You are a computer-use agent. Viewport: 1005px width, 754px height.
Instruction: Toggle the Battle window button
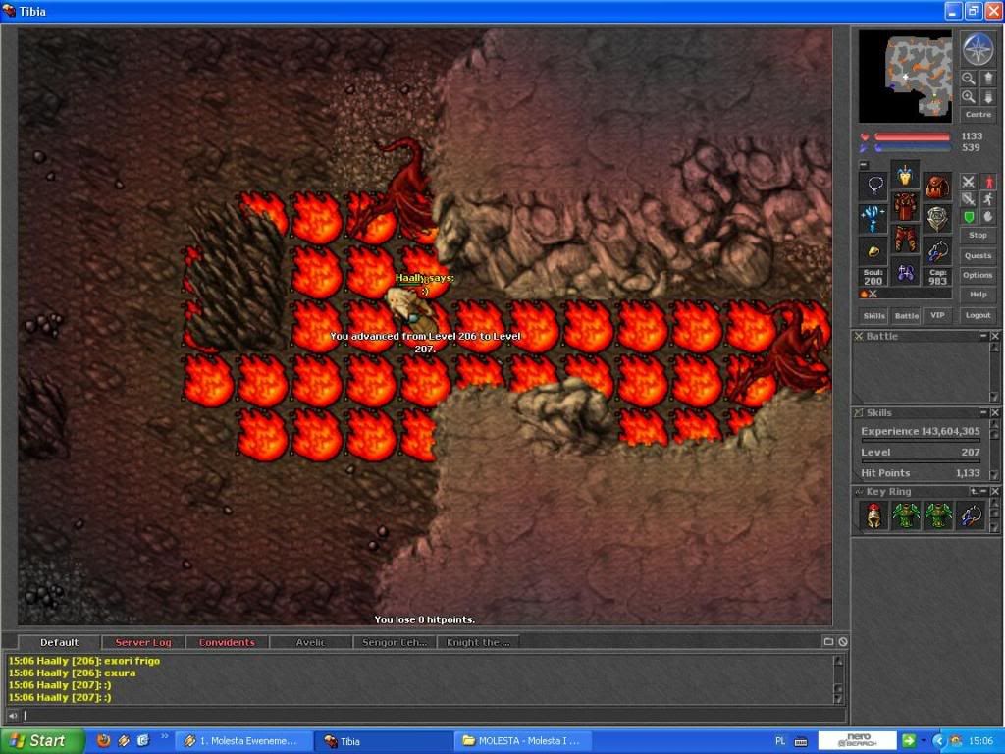pos(906,315)
